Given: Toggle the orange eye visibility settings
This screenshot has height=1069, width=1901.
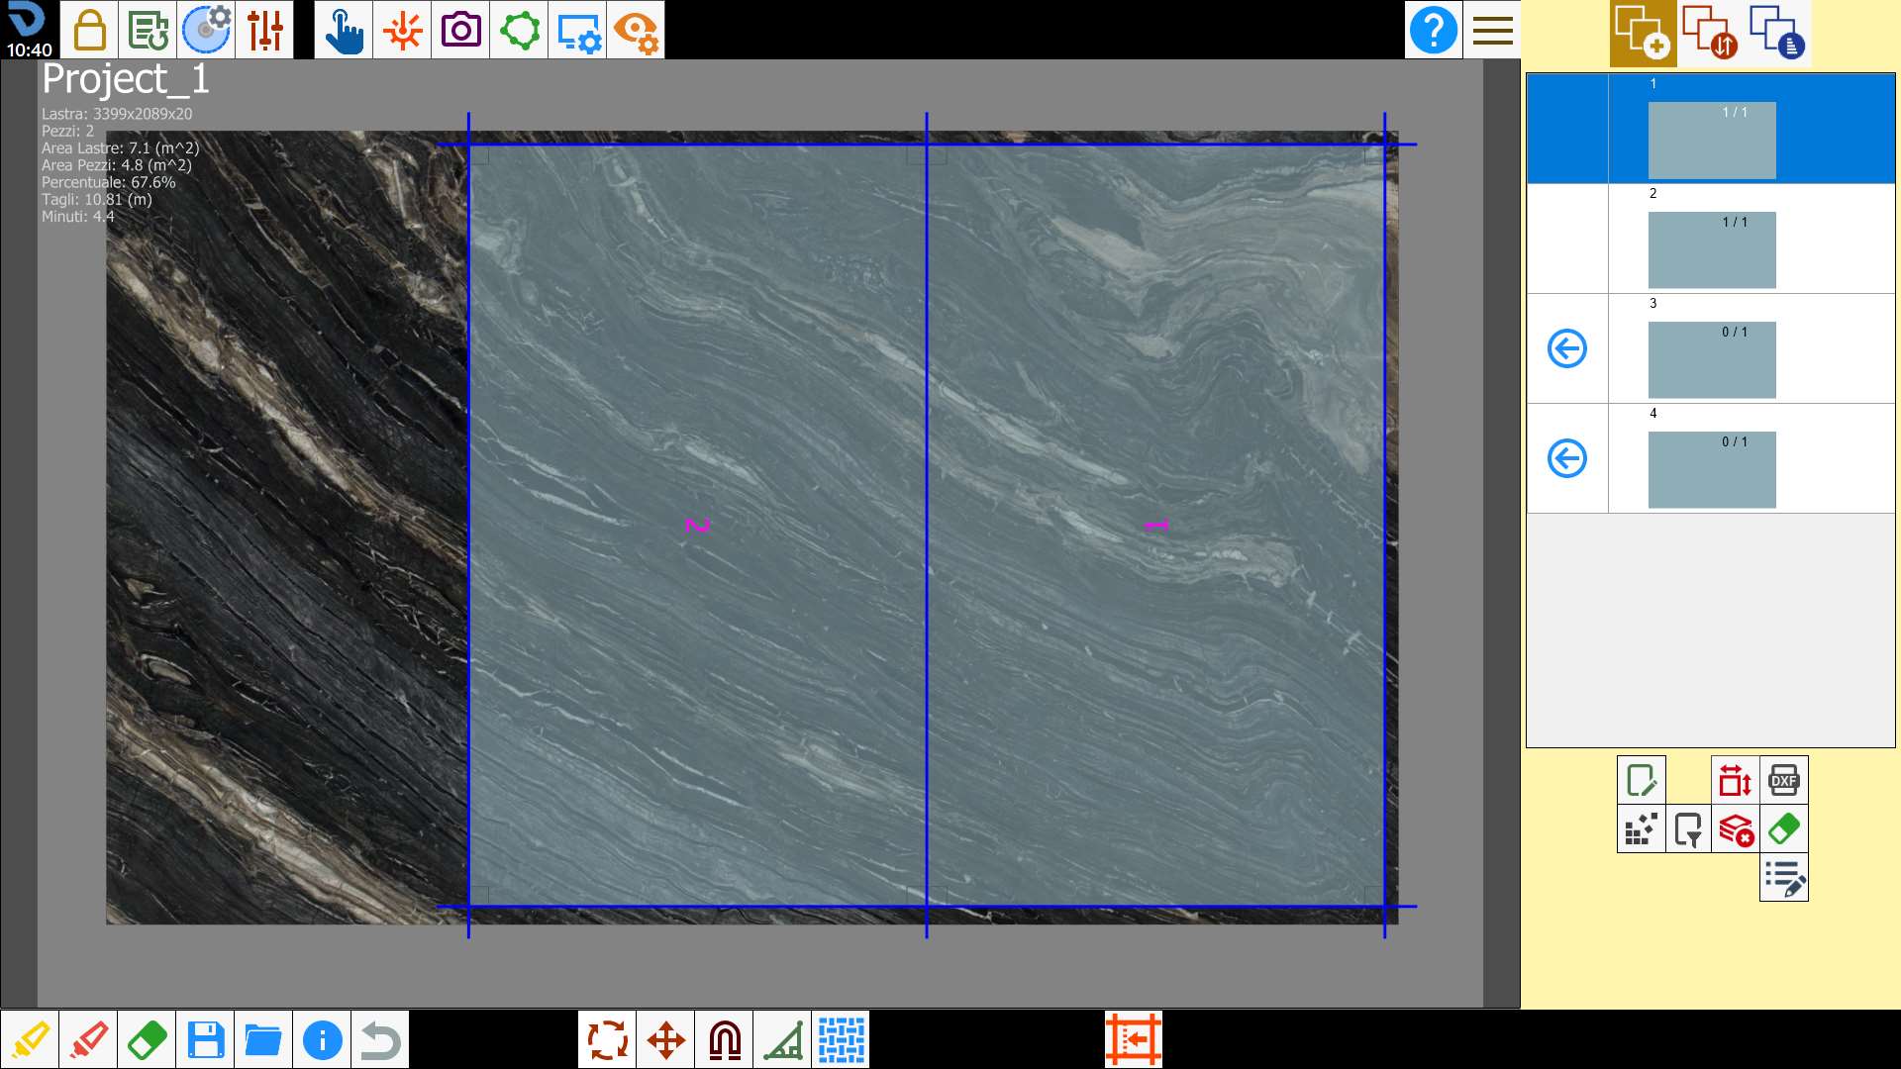Looking at the screenshot, I should [636, 30].
